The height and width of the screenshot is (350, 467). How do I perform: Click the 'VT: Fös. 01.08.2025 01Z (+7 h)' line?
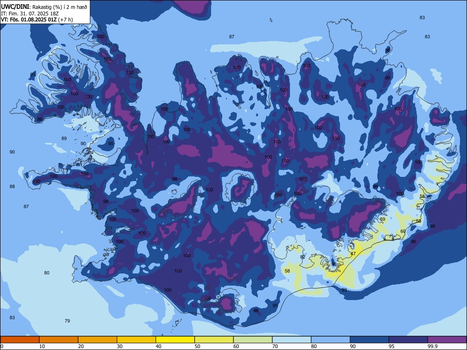(x=36, y=20)
